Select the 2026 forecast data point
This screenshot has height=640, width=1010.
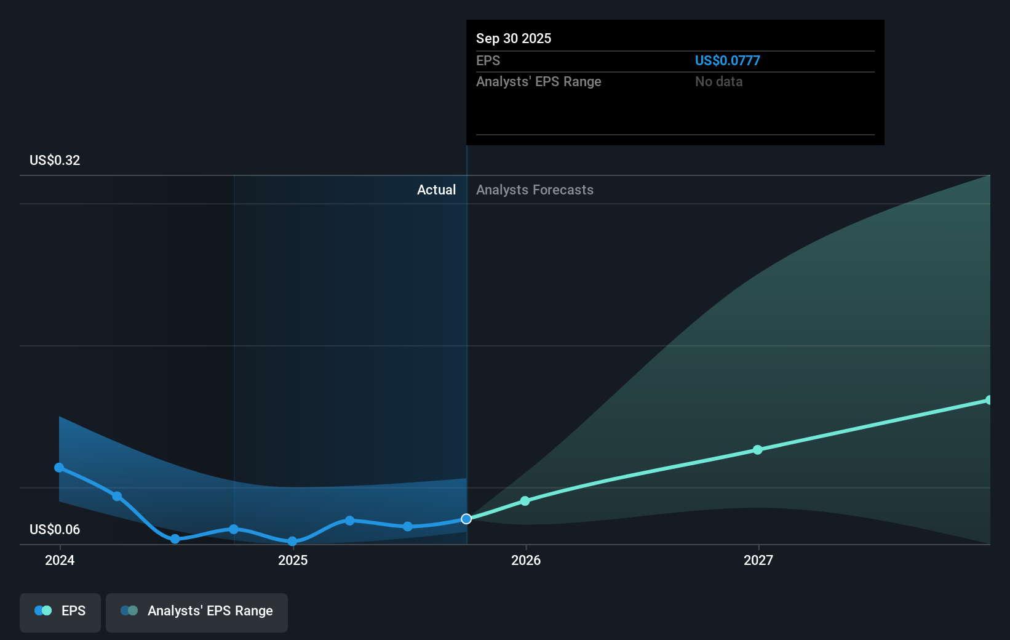pyautogui.click(x=525, y=501)
